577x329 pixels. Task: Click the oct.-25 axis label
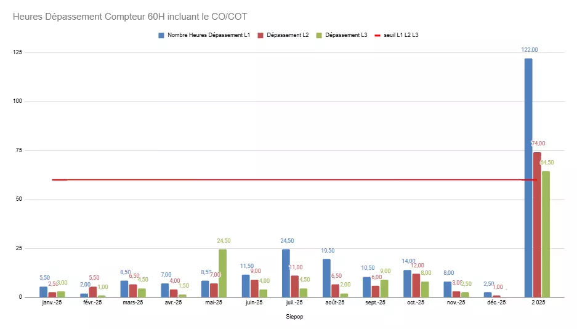coord(416,303)
